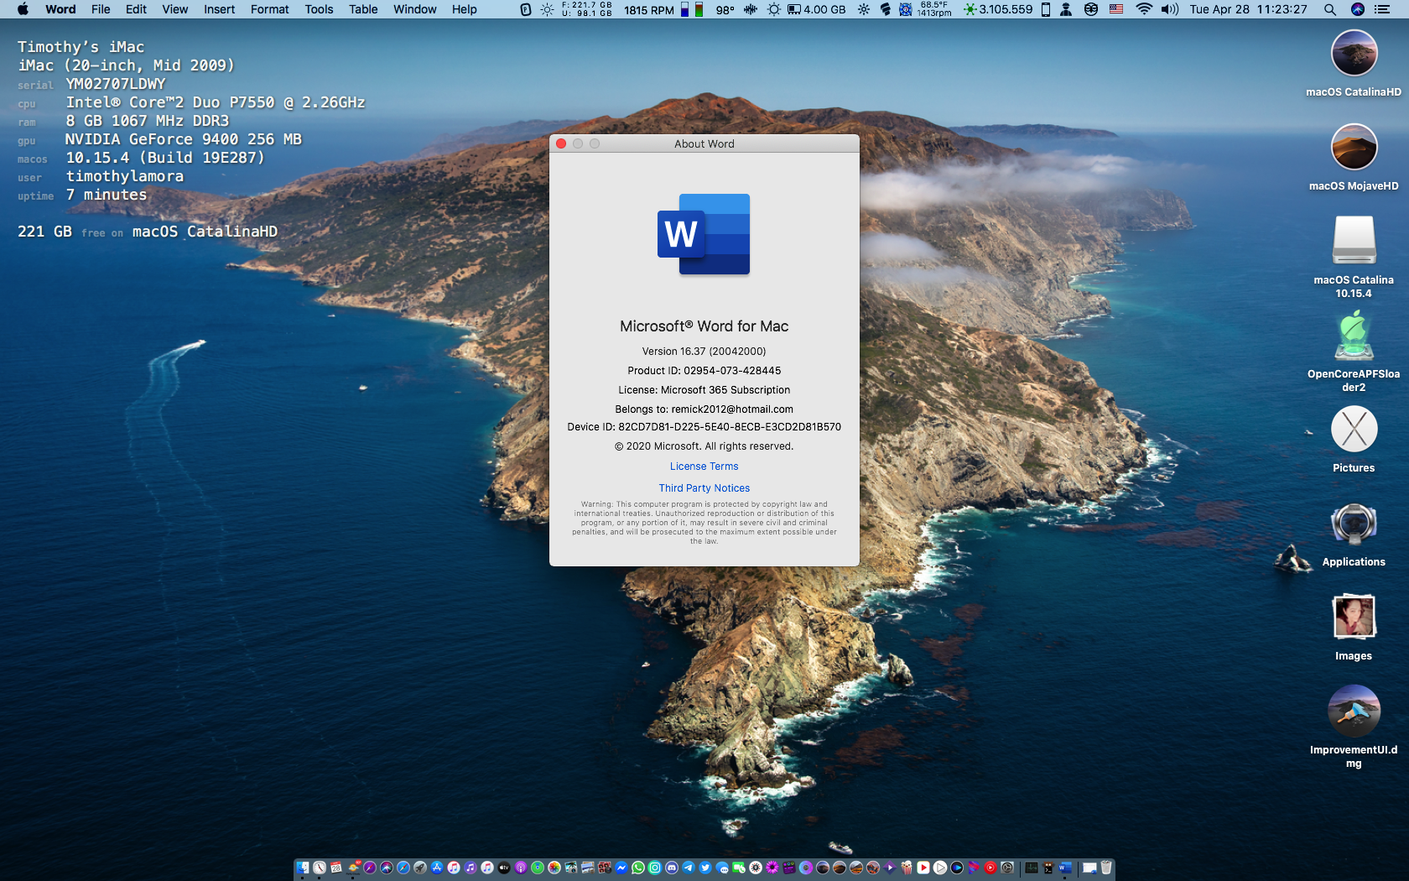Open Microsoft Word from the Dock

pyautogui.click(x=1065, y=868)
